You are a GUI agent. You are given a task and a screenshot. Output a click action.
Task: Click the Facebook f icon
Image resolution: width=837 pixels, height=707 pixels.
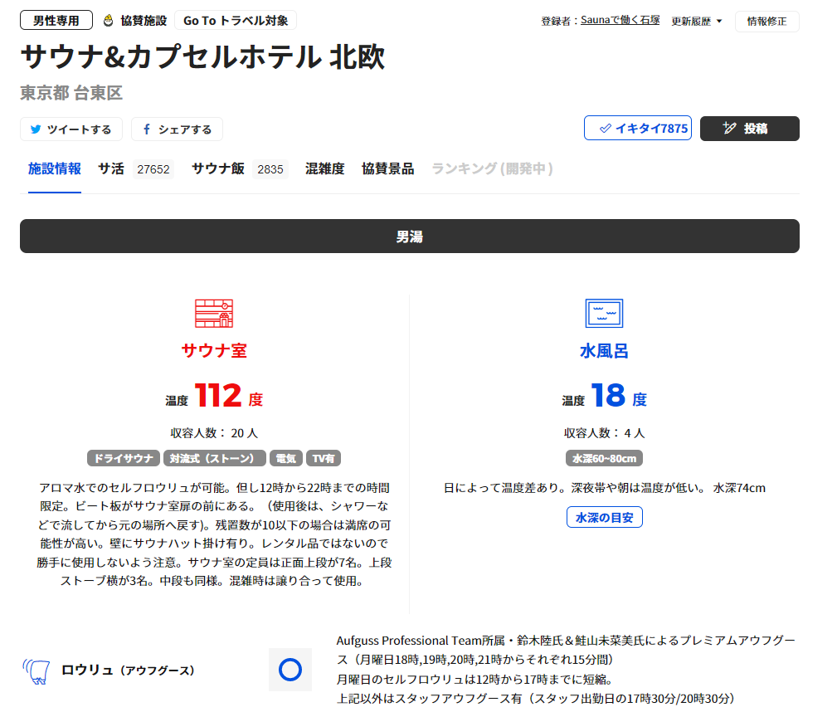tap(147, 129)
